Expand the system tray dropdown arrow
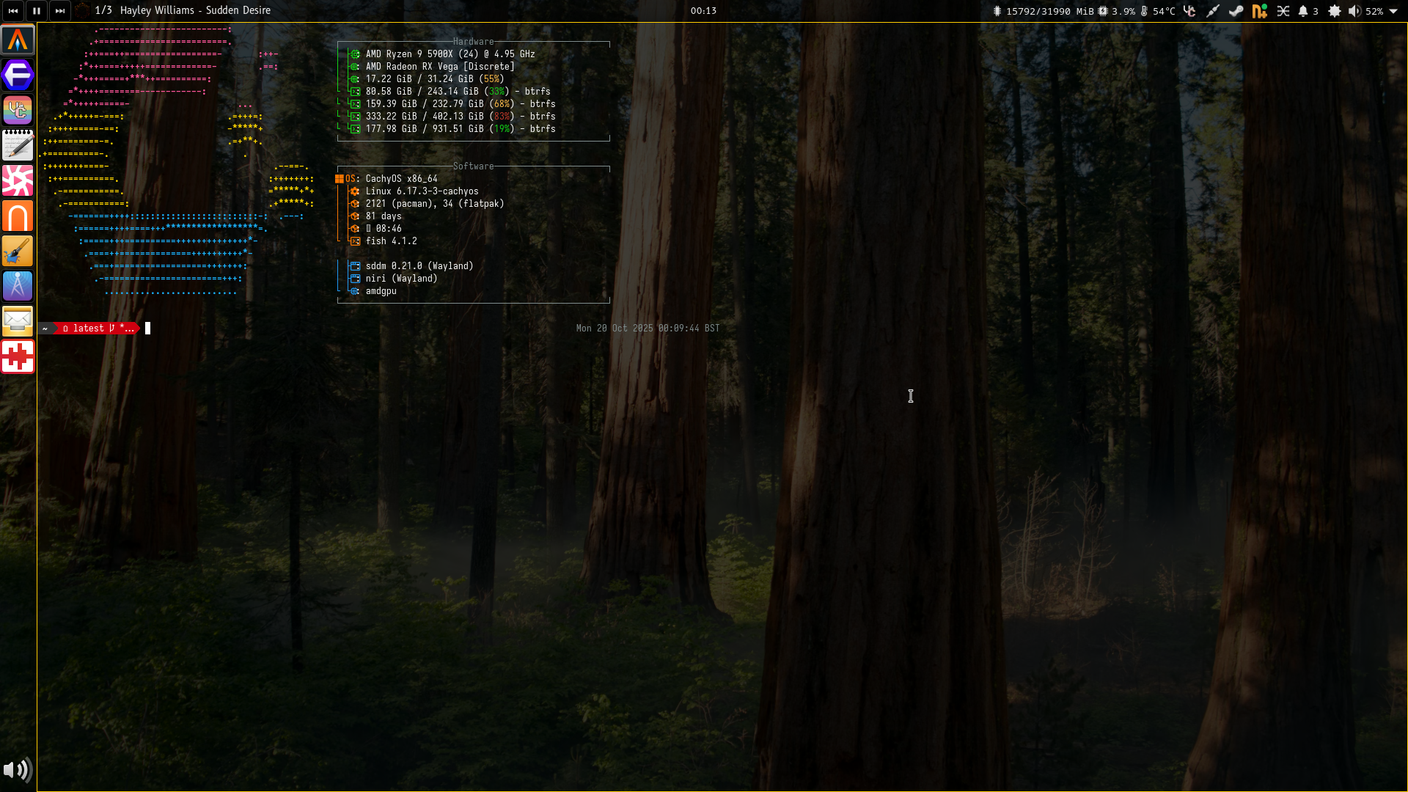This screenshot has height=792, width=1408. (1393, 11)
